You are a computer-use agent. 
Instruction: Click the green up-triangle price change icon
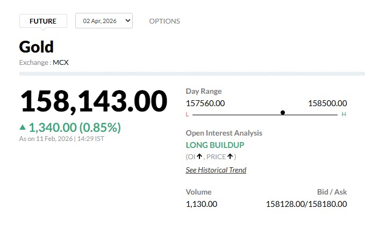23,128
